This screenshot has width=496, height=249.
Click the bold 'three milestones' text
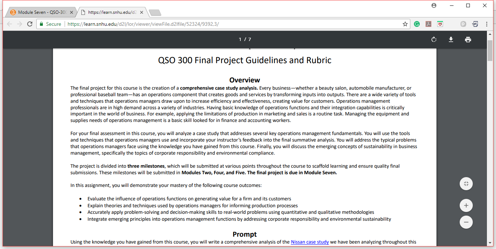[x=146, y=166]
